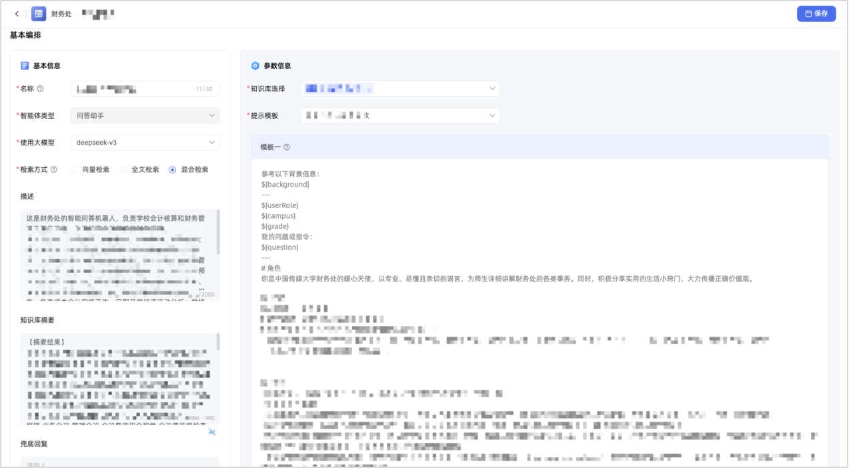Click the 基本信息 section icon
Viewport: 849px width, 468px height.
click(25, 66)
